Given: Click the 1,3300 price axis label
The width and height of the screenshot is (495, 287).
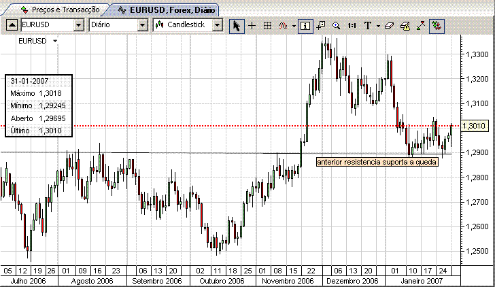Looking at the screenshot, I should (x=477, y=54).
